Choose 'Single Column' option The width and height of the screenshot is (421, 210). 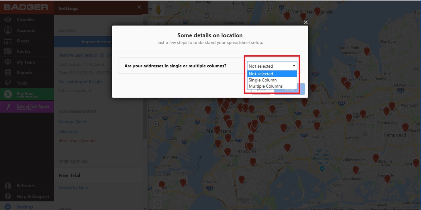pos(272,80)
